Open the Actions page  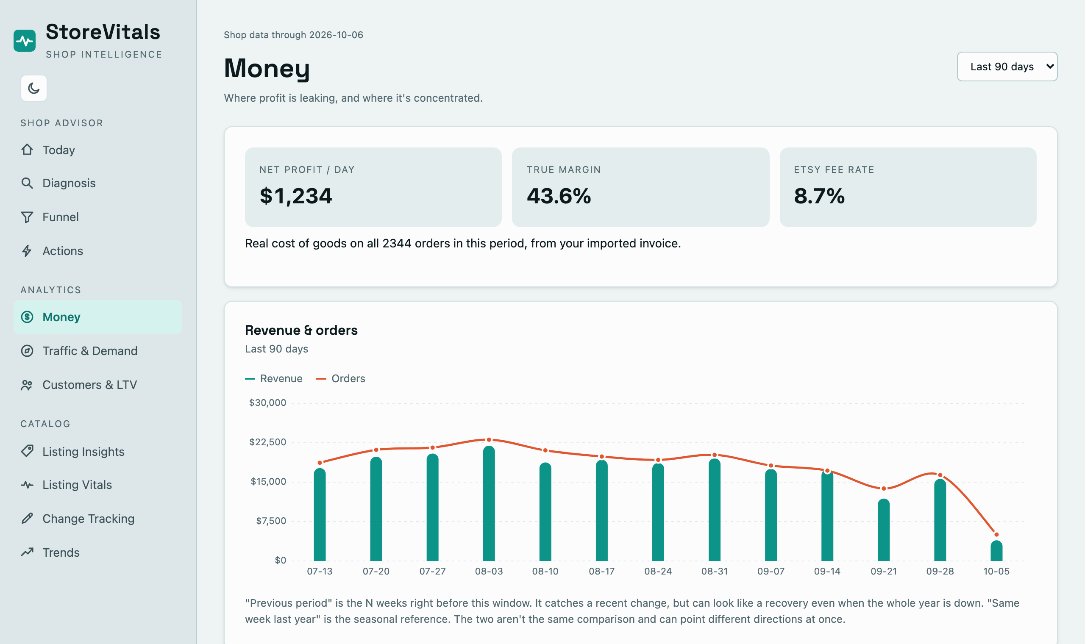coord(97,251)
